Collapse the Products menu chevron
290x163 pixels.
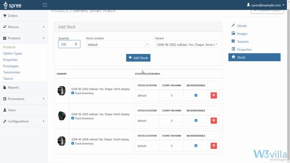(x=43, y=38)
